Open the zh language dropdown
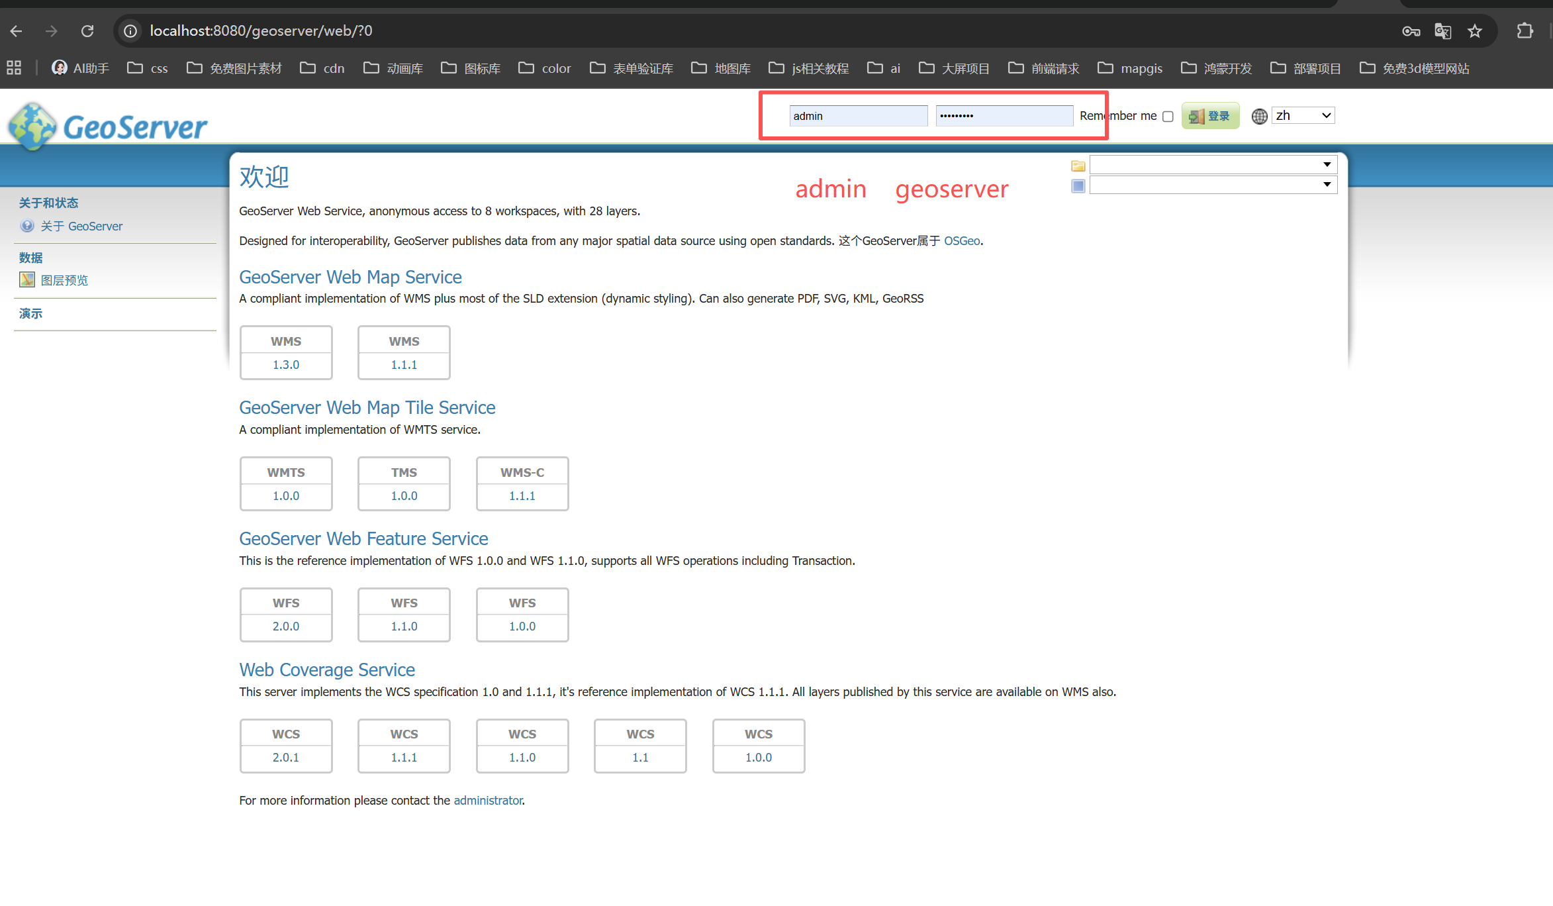Screen dimensions: 1553x906 pos(1303,115)
